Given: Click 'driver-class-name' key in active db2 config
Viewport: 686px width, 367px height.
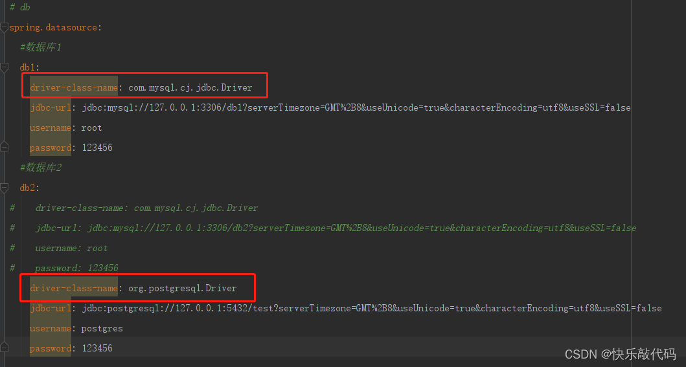Looking at the screenshot, I should [73, 289].
